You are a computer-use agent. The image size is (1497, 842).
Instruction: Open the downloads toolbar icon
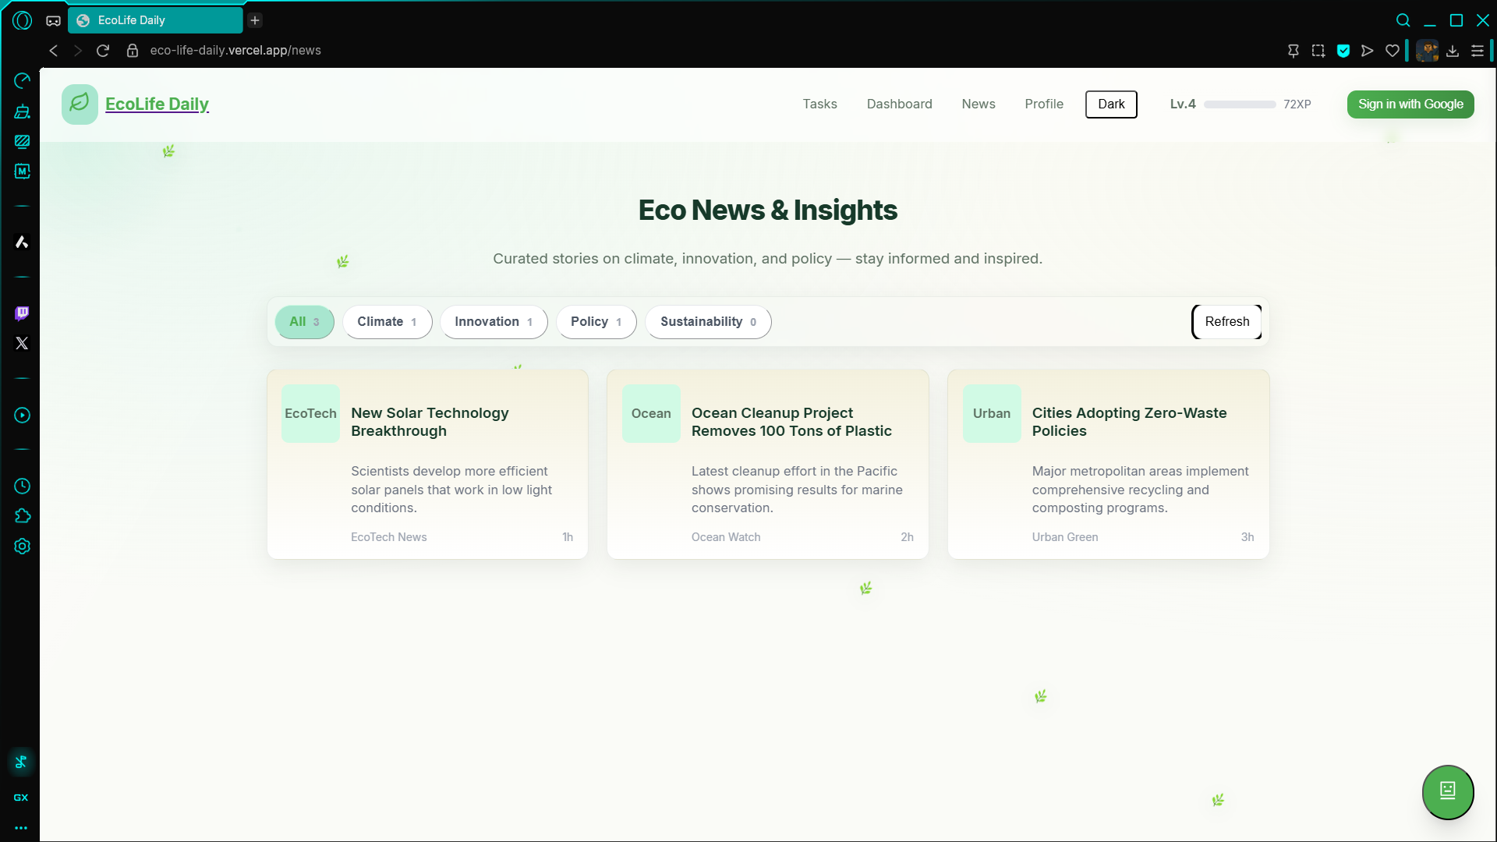point(1452,51)
